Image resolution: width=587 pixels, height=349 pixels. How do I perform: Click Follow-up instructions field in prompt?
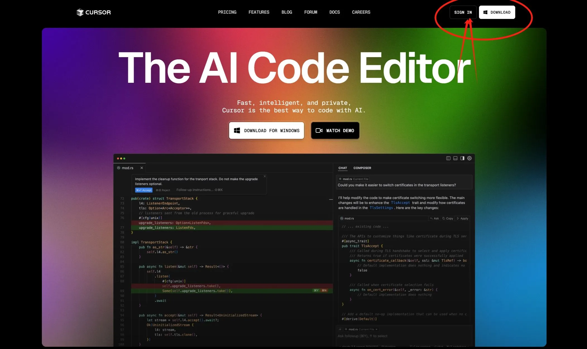coord(200,190)
